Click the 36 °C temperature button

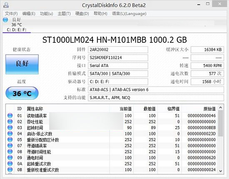[22, 93]
